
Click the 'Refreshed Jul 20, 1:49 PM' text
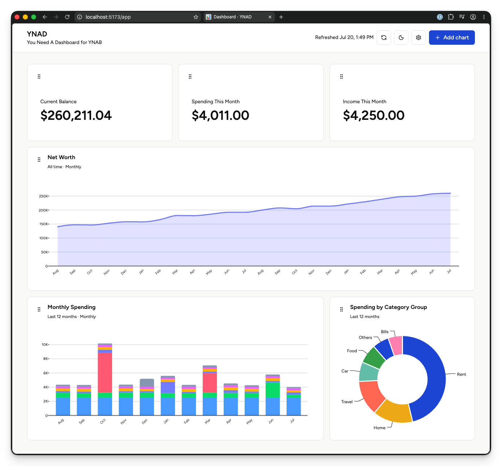[x=344, y=38]
